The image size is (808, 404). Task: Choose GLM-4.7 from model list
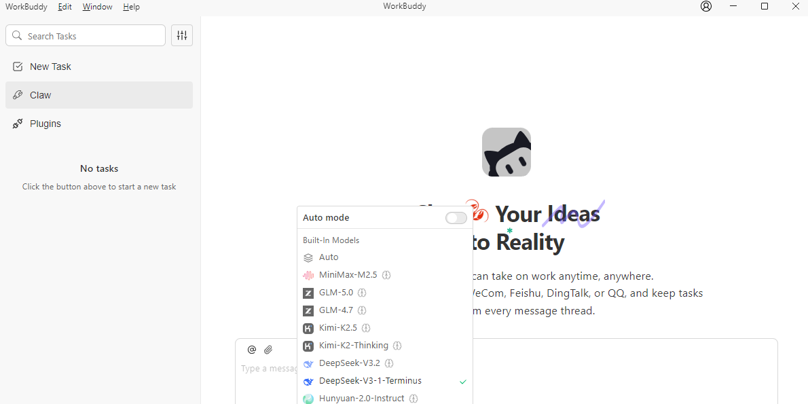click(x=335, y=310)
